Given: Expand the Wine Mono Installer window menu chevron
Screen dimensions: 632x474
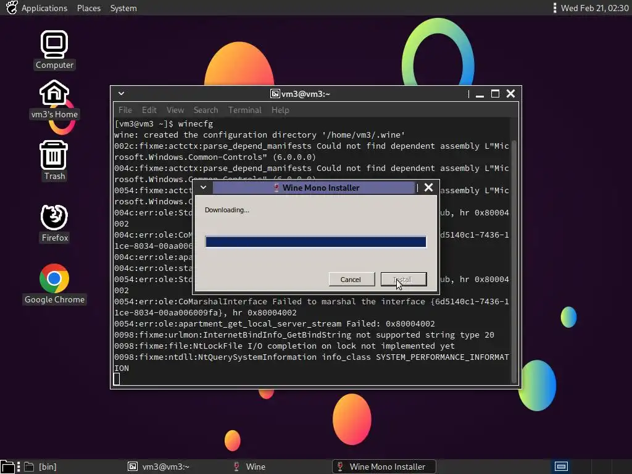Looking at the screenshot, I should (204, 188).
